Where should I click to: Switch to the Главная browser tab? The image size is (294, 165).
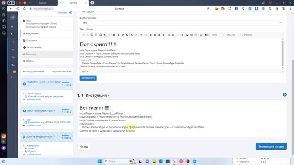[x=42, y=3]
